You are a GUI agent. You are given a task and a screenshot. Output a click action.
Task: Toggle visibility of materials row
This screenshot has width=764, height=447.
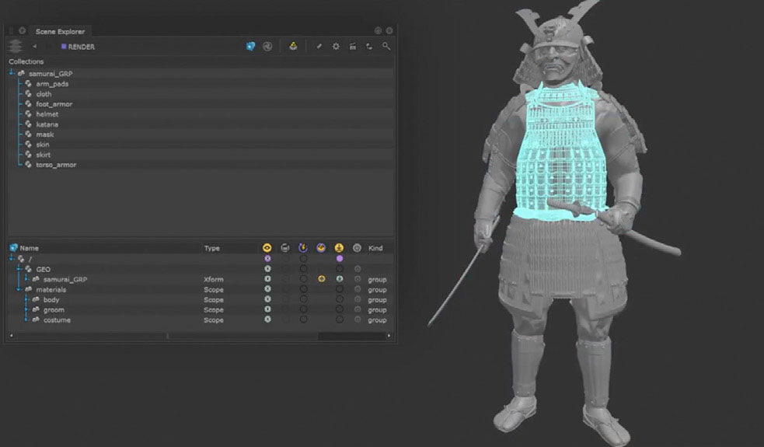[267, 289]
